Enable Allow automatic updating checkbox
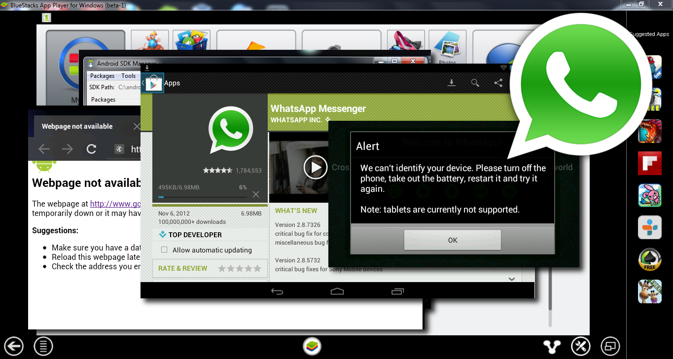This screenshot has height=359, width=673. [x=164, y=250]
